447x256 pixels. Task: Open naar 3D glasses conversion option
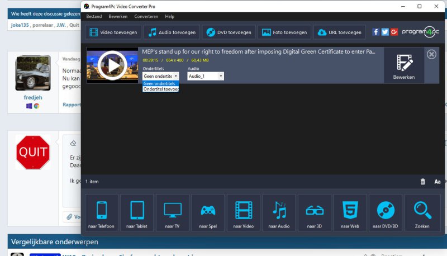pos(315,212)
